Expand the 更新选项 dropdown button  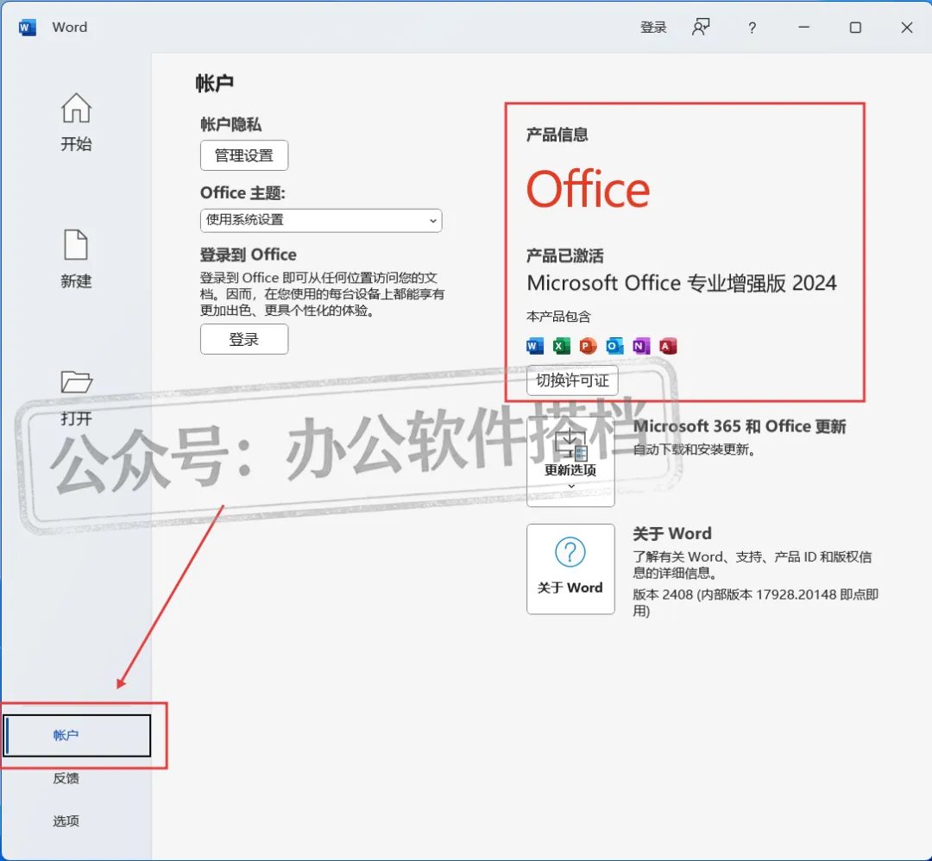click(x=570, y=462)
